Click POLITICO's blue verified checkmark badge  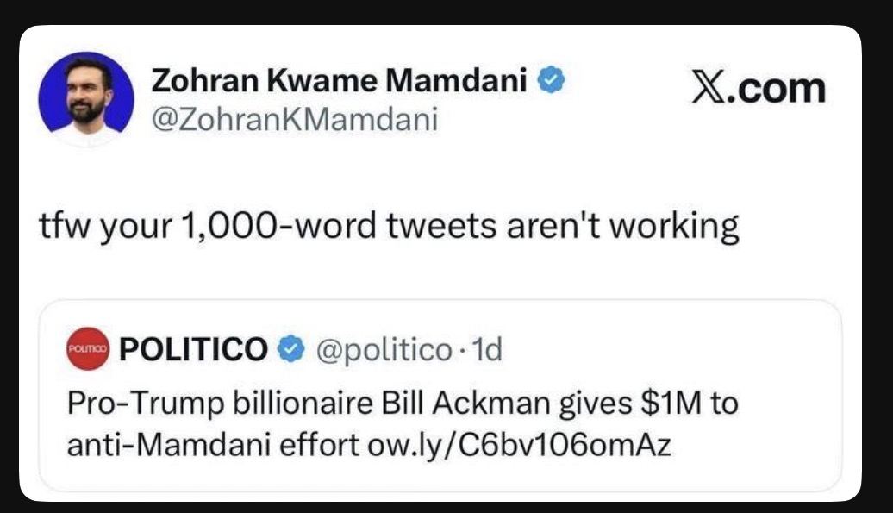tap(293, 349)
